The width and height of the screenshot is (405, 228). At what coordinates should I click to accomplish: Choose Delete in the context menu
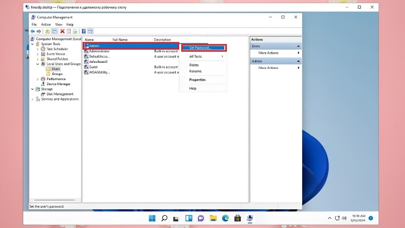coord(203,65)
